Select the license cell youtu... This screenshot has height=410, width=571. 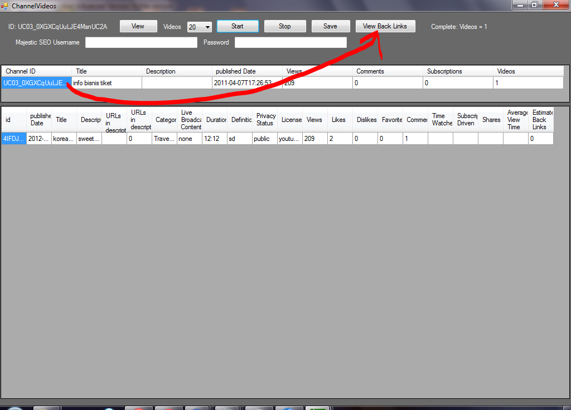(290, 139)
